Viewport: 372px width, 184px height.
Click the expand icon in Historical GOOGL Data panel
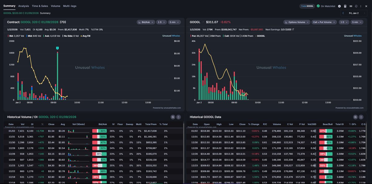[361, 117]
